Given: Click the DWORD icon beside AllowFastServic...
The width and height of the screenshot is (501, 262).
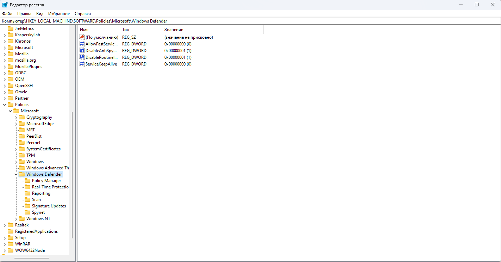Looking at the screenshot, I should [x=82, y=44].
